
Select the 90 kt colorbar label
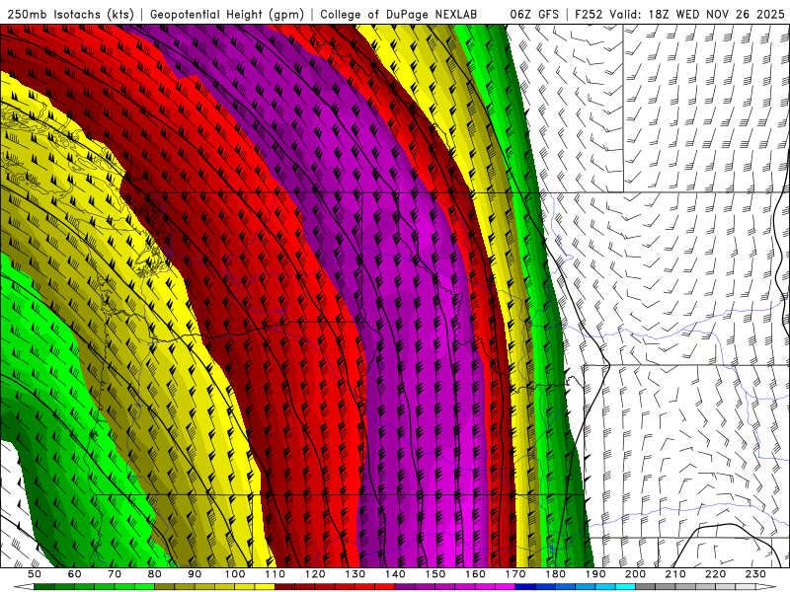click(195, 574)
